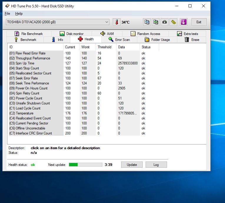225x203 pixels.
Task: Click the purple down-arrow icon
Action: (x=184, y=22)
